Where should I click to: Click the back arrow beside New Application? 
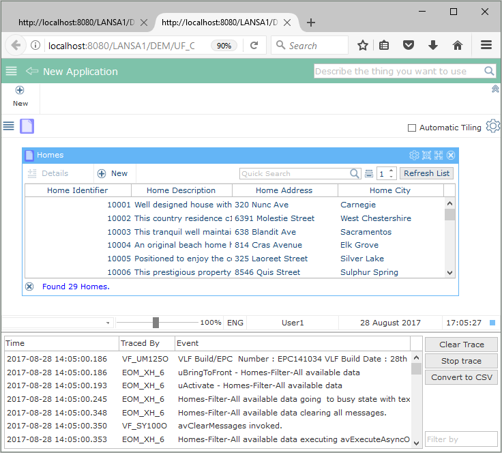click(x=31, y=72)
